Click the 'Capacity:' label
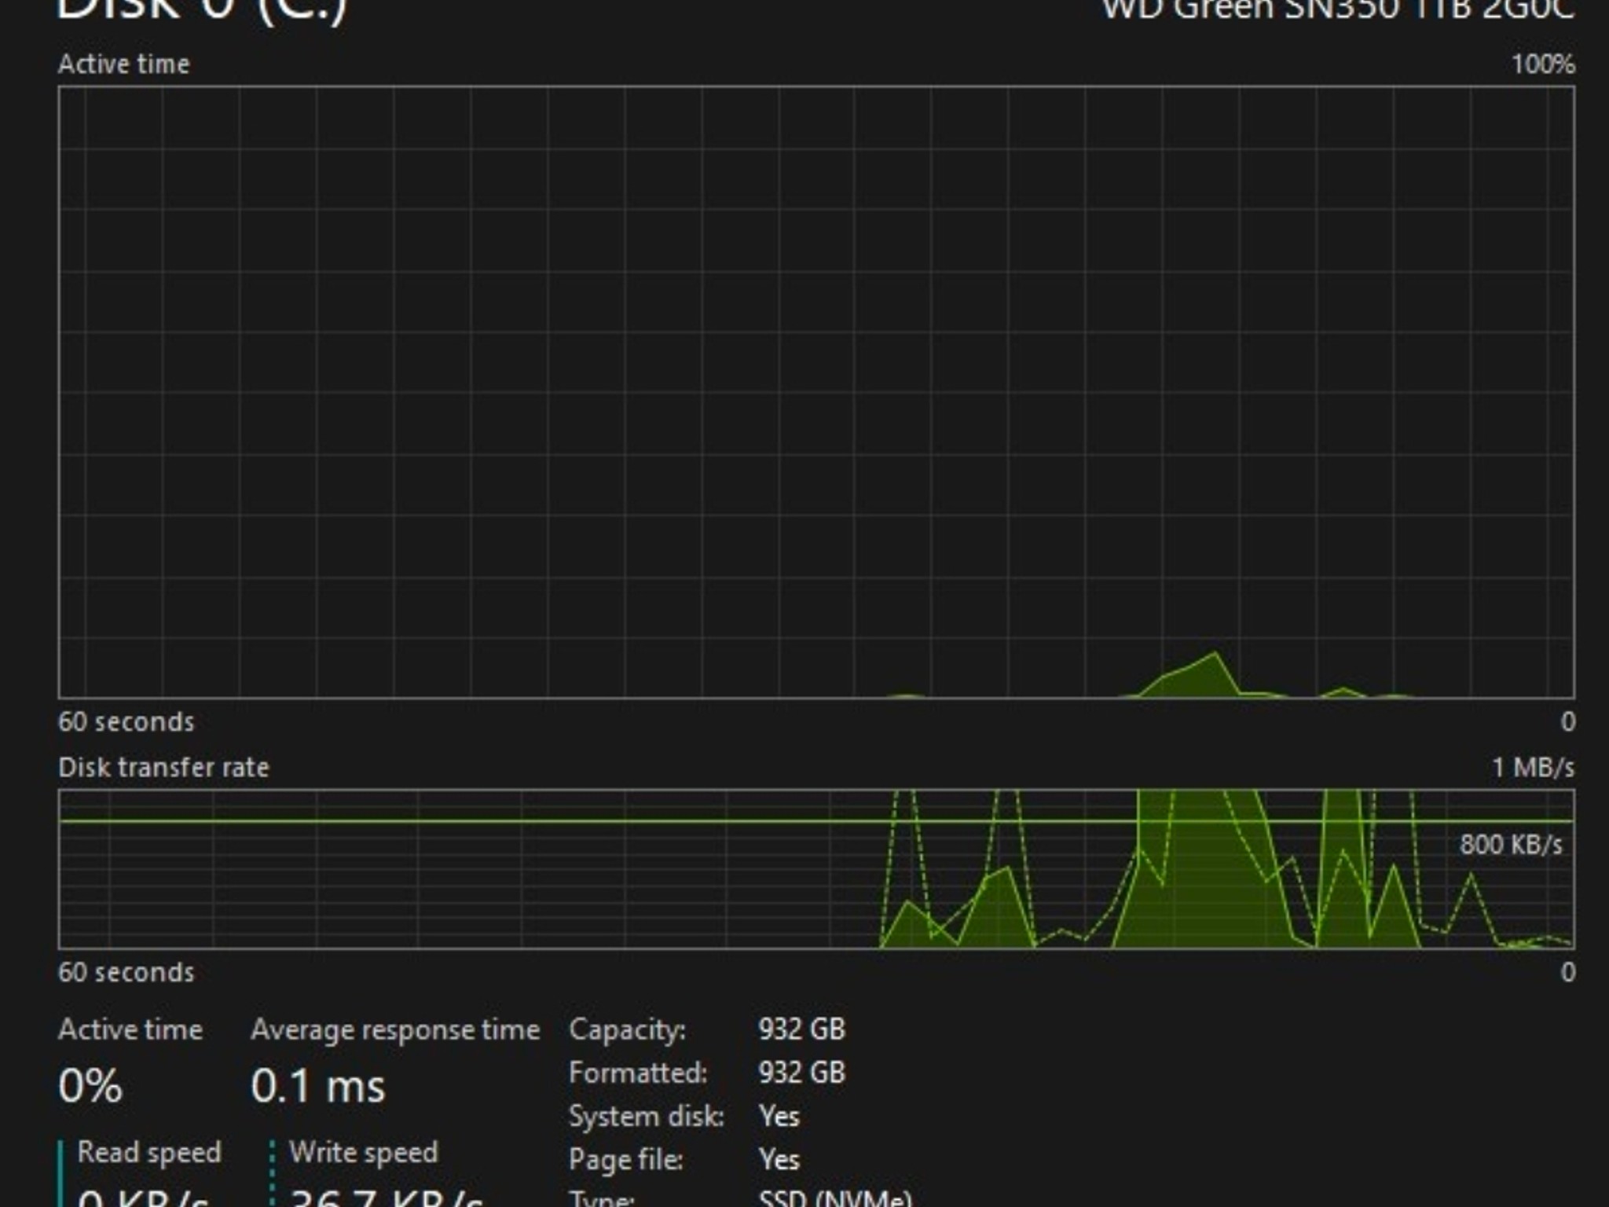The width and height of the screenshot is (1609, 1207). point(627,1029)
